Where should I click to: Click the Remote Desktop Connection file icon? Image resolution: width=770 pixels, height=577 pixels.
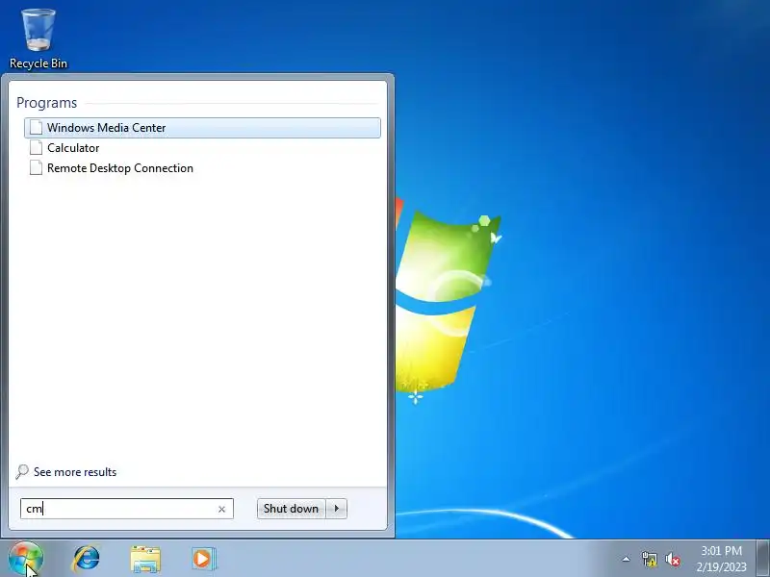36,167
